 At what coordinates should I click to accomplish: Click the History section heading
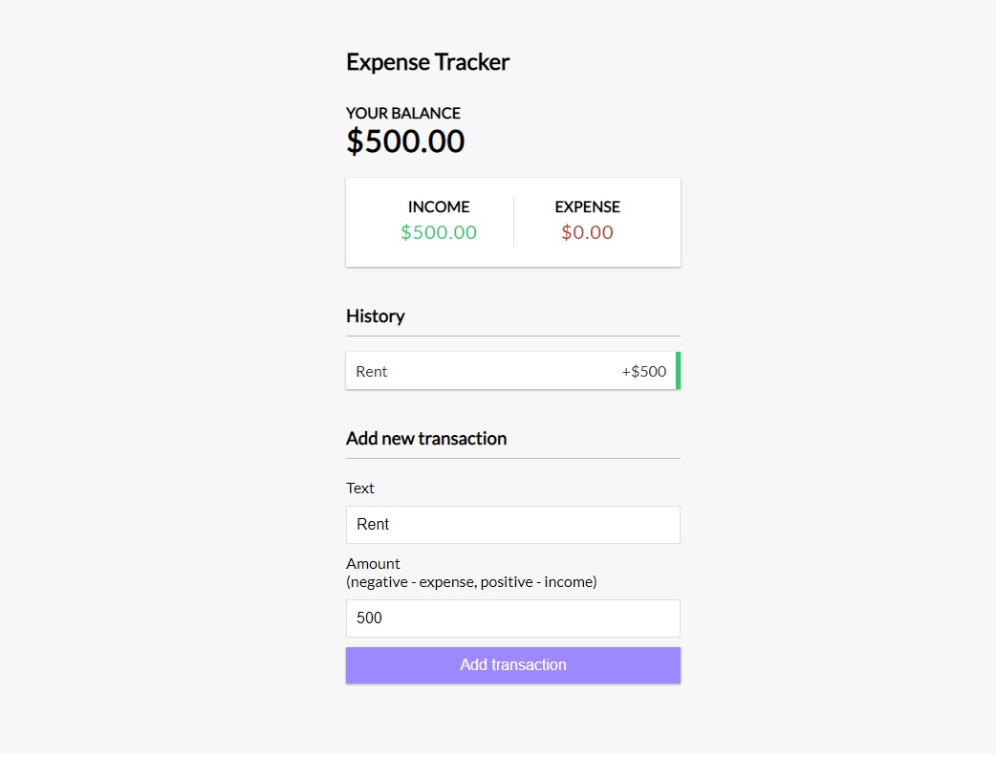[x=375, y=315]
